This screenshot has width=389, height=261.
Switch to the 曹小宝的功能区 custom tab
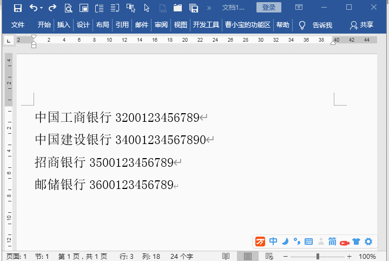(248, 25)
